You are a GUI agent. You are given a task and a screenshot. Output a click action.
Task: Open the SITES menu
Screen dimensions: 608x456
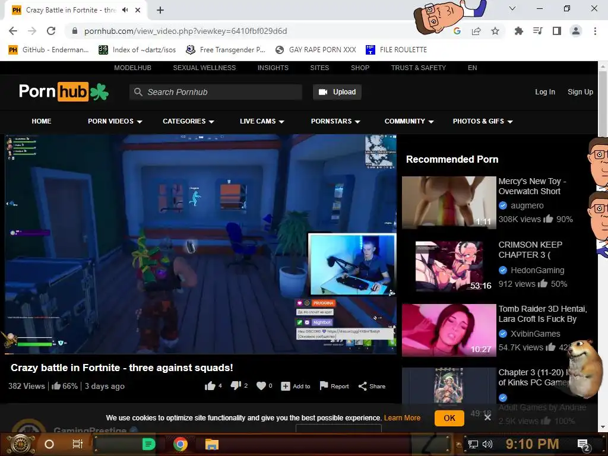point(319,68)
